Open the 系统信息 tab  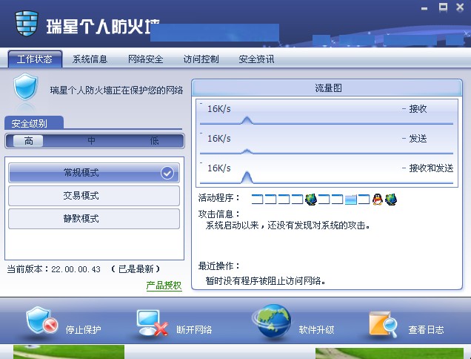tap(90, 59)
